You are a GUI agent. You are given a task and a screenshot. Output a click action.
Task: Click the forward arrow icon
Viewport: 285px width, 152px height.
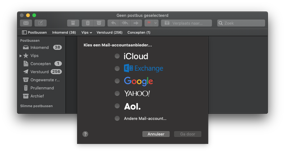[x=136, y=23]
